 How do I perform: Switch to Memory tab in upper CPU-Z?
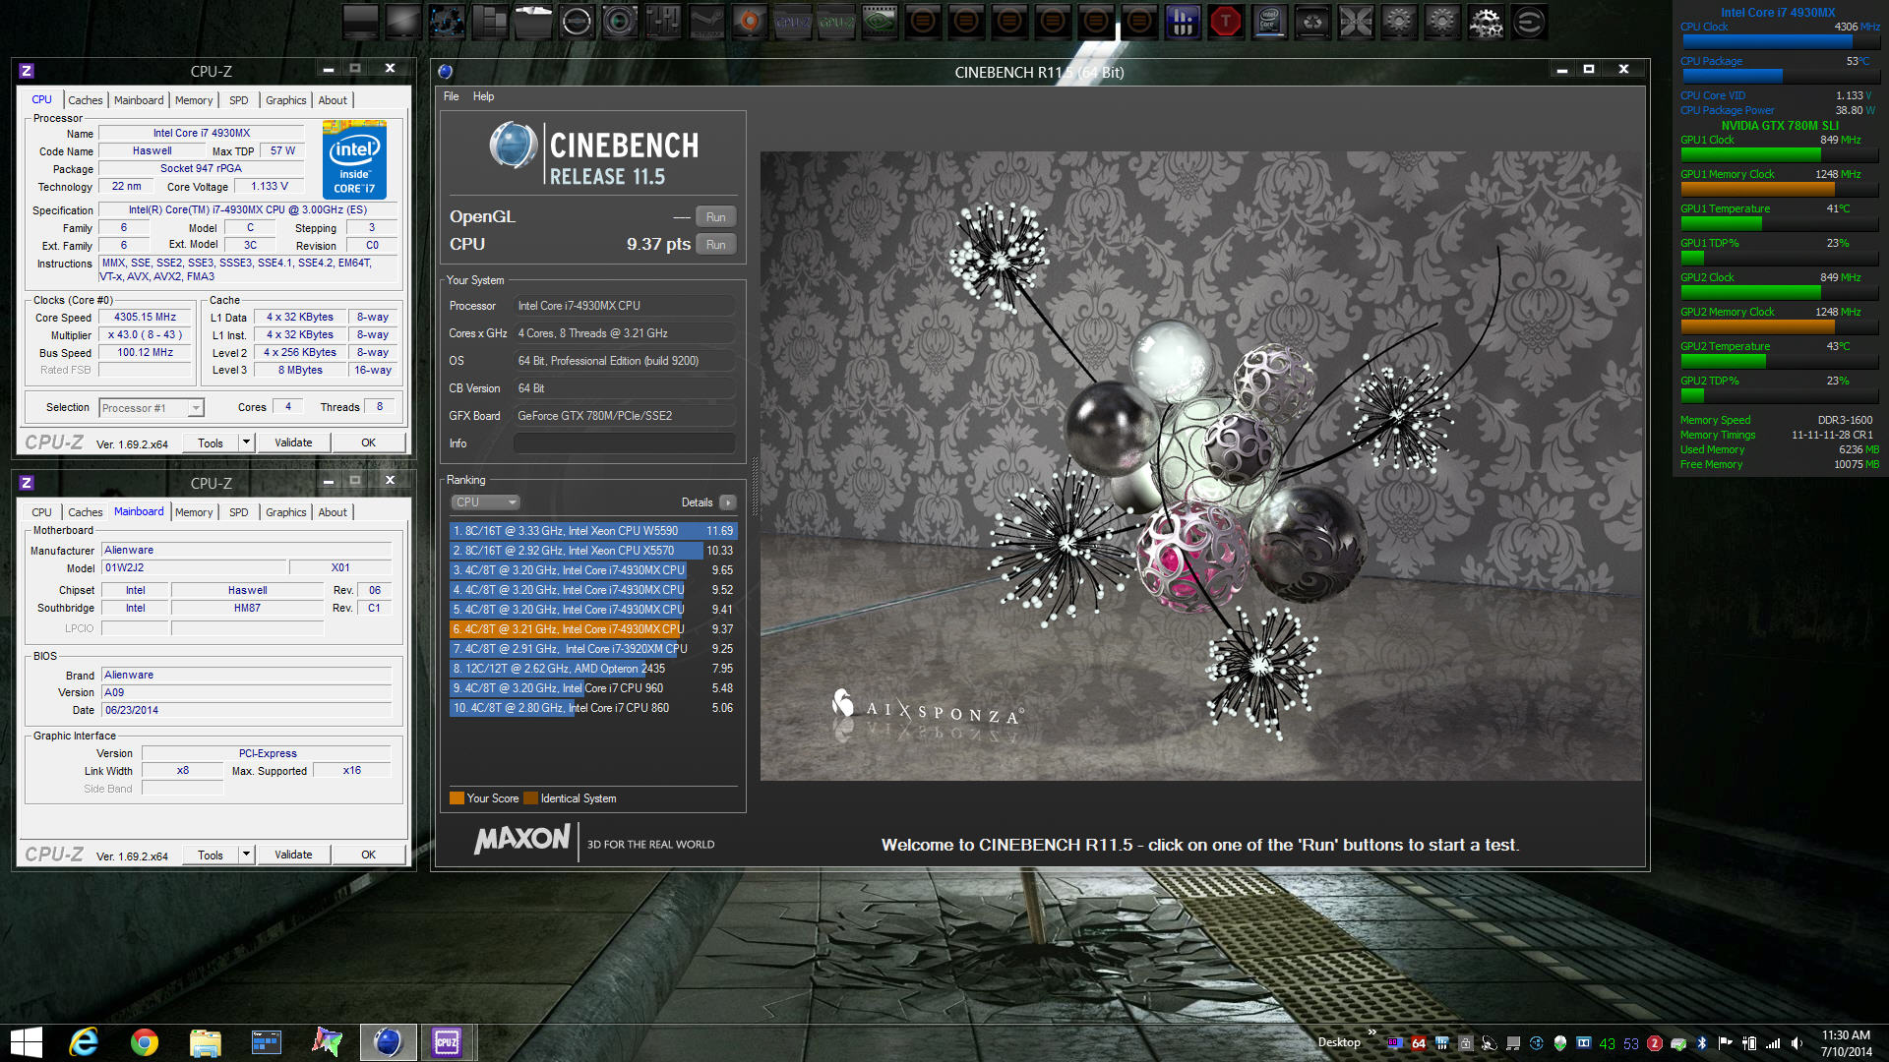194,100
